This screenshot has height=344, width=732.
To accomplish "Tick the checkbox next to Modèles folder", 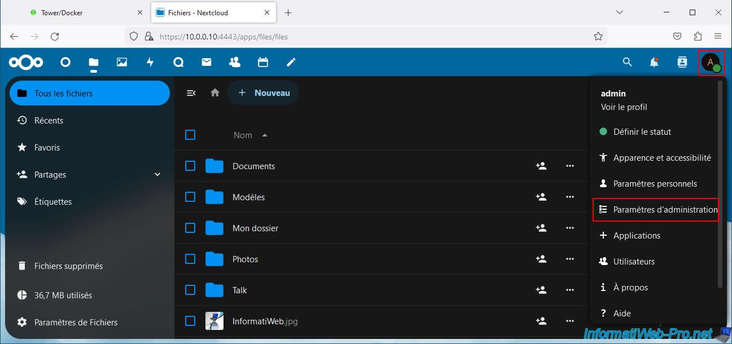I will click(190, 197).
